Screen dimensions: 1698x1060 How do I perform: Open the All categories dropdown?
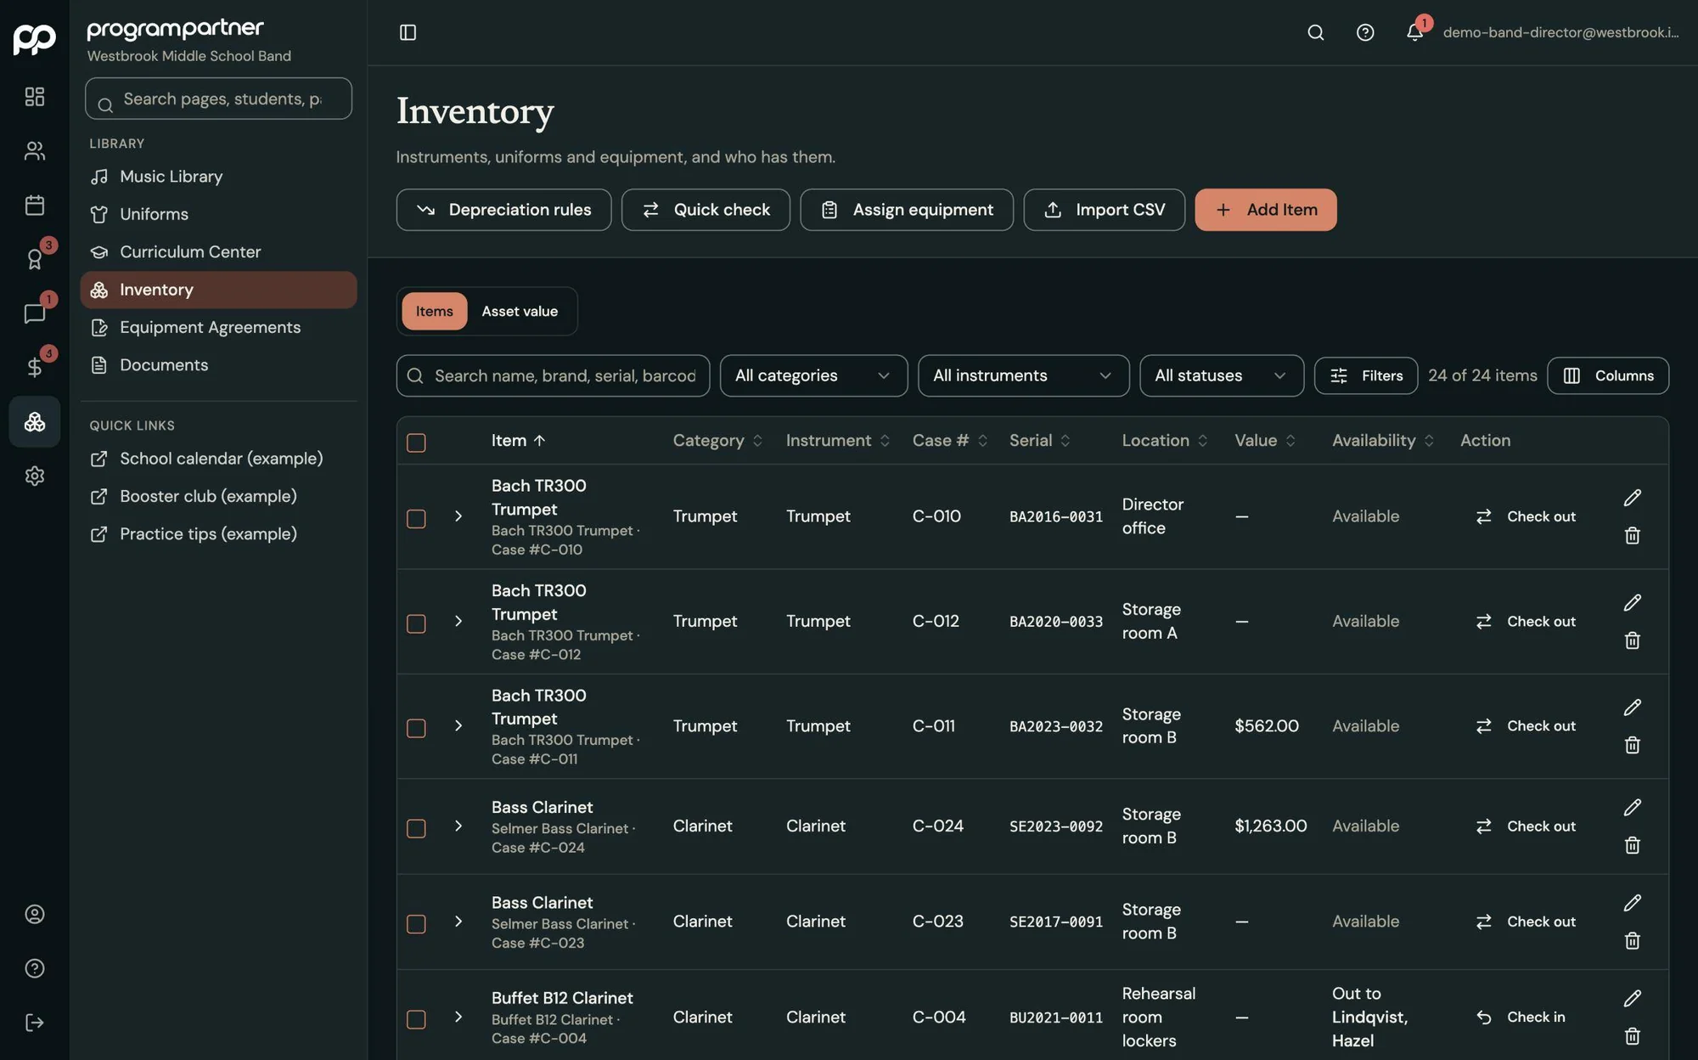813,375
